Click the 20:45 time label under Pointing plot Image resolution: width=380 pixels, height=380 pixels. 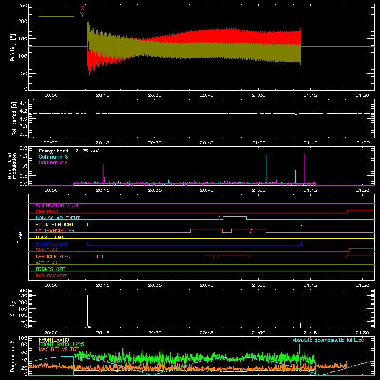pyautogui.click(x=207, y=95)
